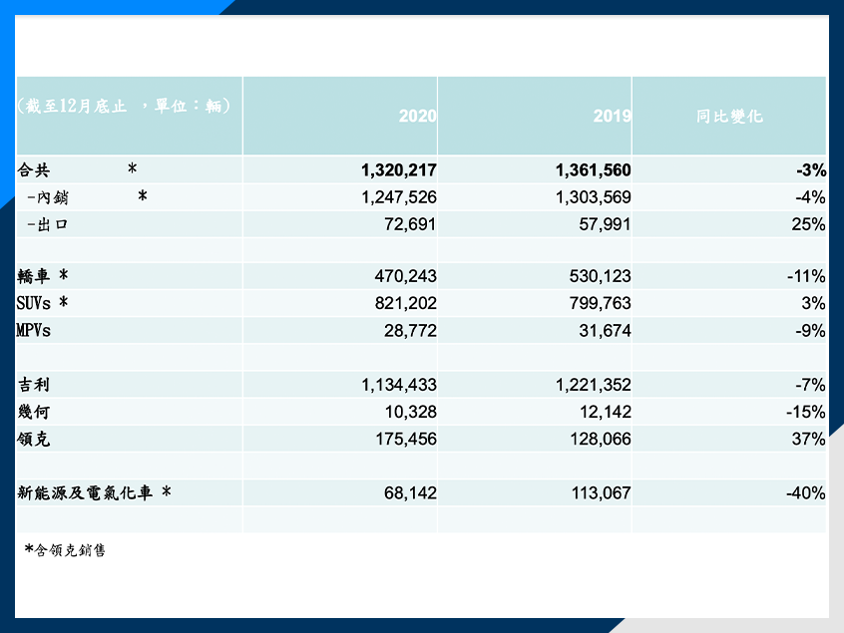Viewport: 844px width, 633px height.
Task: Select the -3% change cell
Action: [x=811, y=170]
